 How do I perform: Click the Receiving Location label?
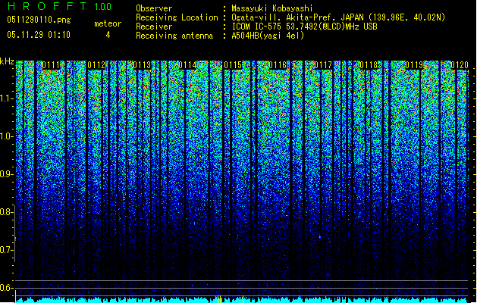click(x=177, y=17)
